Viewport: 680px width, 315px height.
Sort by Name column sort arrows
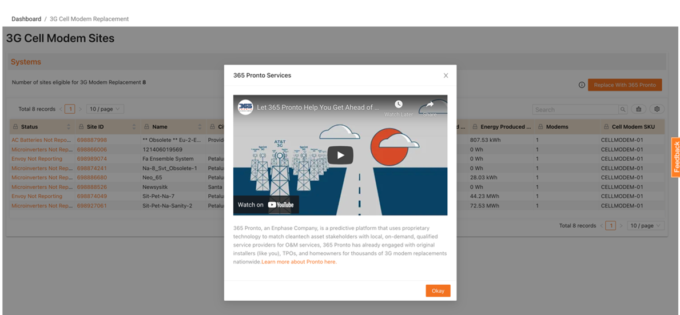tap(200, 127)
